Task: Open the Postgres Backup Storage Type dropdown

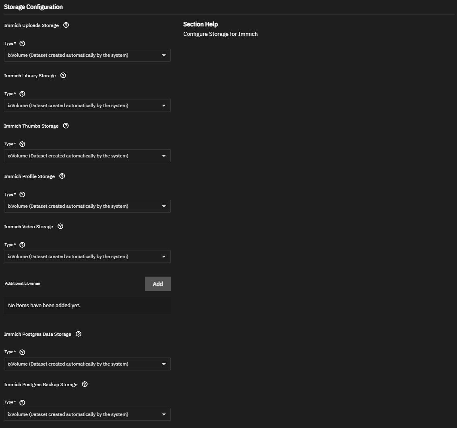Action: [x=87, y=415]
